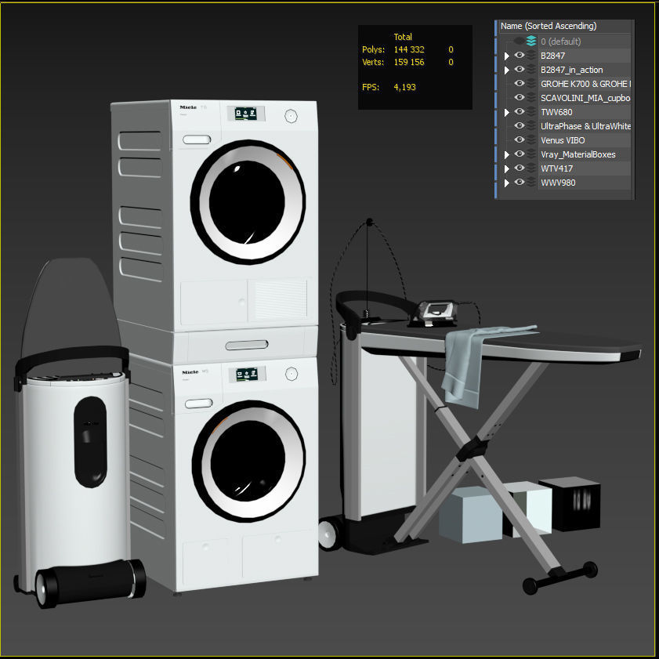Select the Venus VIBO layer entry
This screenshot has width=659, height=659.
tap(564, 139)
